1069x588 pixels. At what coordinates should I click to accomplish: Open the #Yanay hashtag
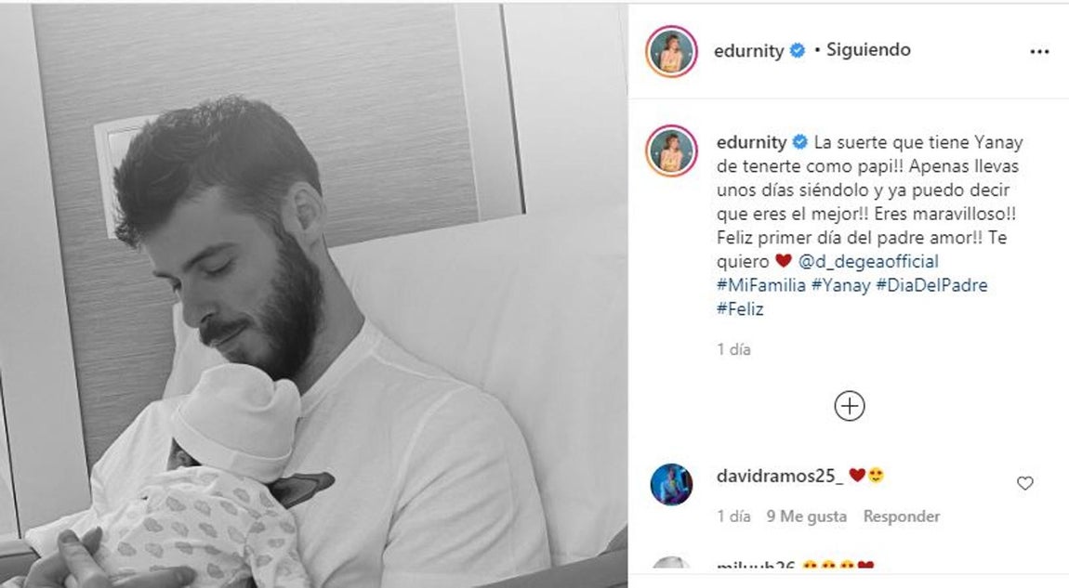[x=840, y=285]
